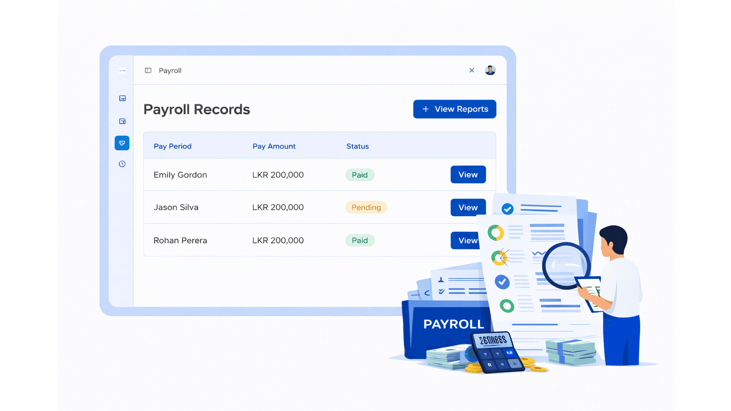Click the tools icon near the avatar

tap(472, 70)
